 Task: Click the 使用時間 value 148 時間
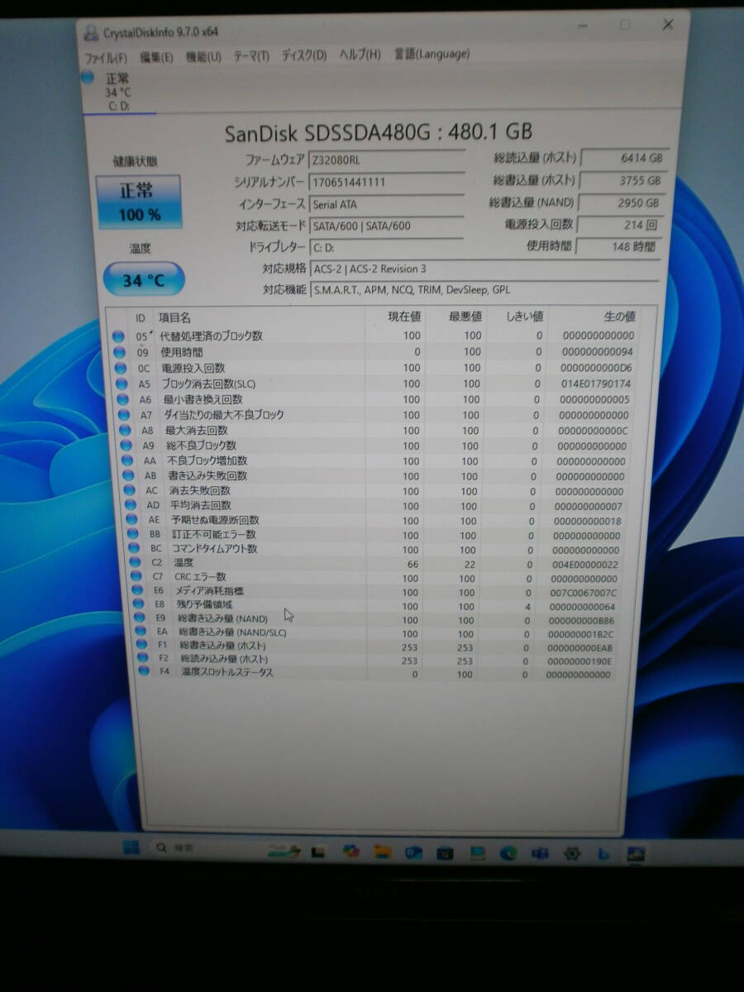click(619, 246)
